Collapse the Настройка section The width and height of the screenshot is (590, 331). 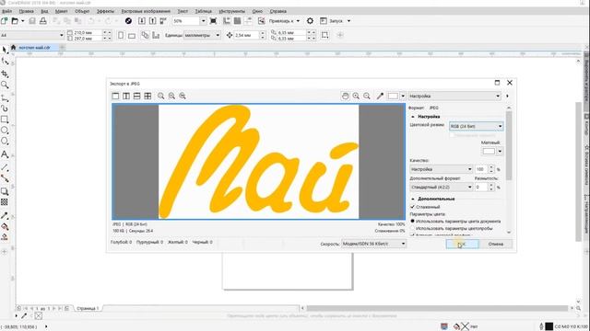413,117
